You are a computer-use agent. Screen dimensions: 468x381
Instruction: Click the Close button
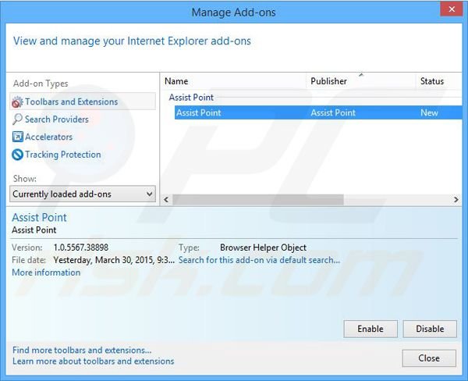(x=429, y=358)
